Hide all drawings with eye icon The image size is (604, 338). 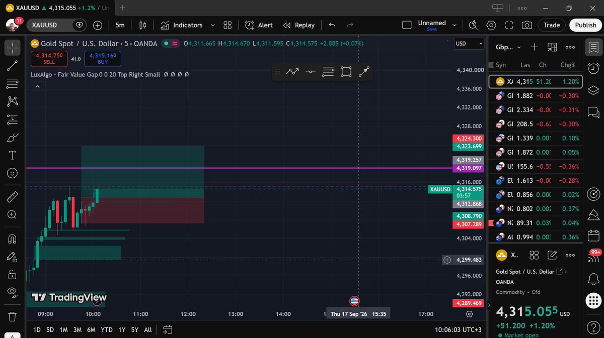[x=13, y=293]
